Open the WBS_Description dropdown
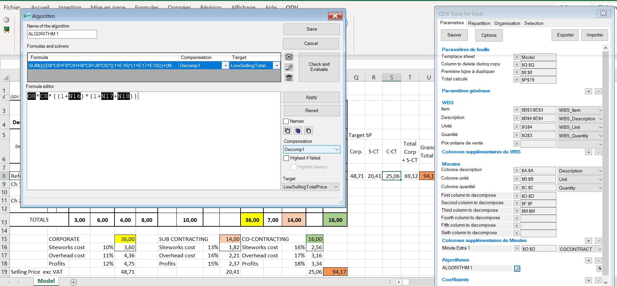Viewport: 617px width, 286px height. pyautogui.click(x=580, y=119)
